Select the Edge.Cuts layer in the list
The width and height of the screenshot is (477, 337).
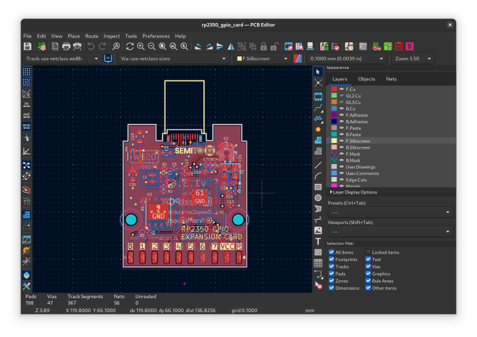pyautogui.click(x=355, y=180)
